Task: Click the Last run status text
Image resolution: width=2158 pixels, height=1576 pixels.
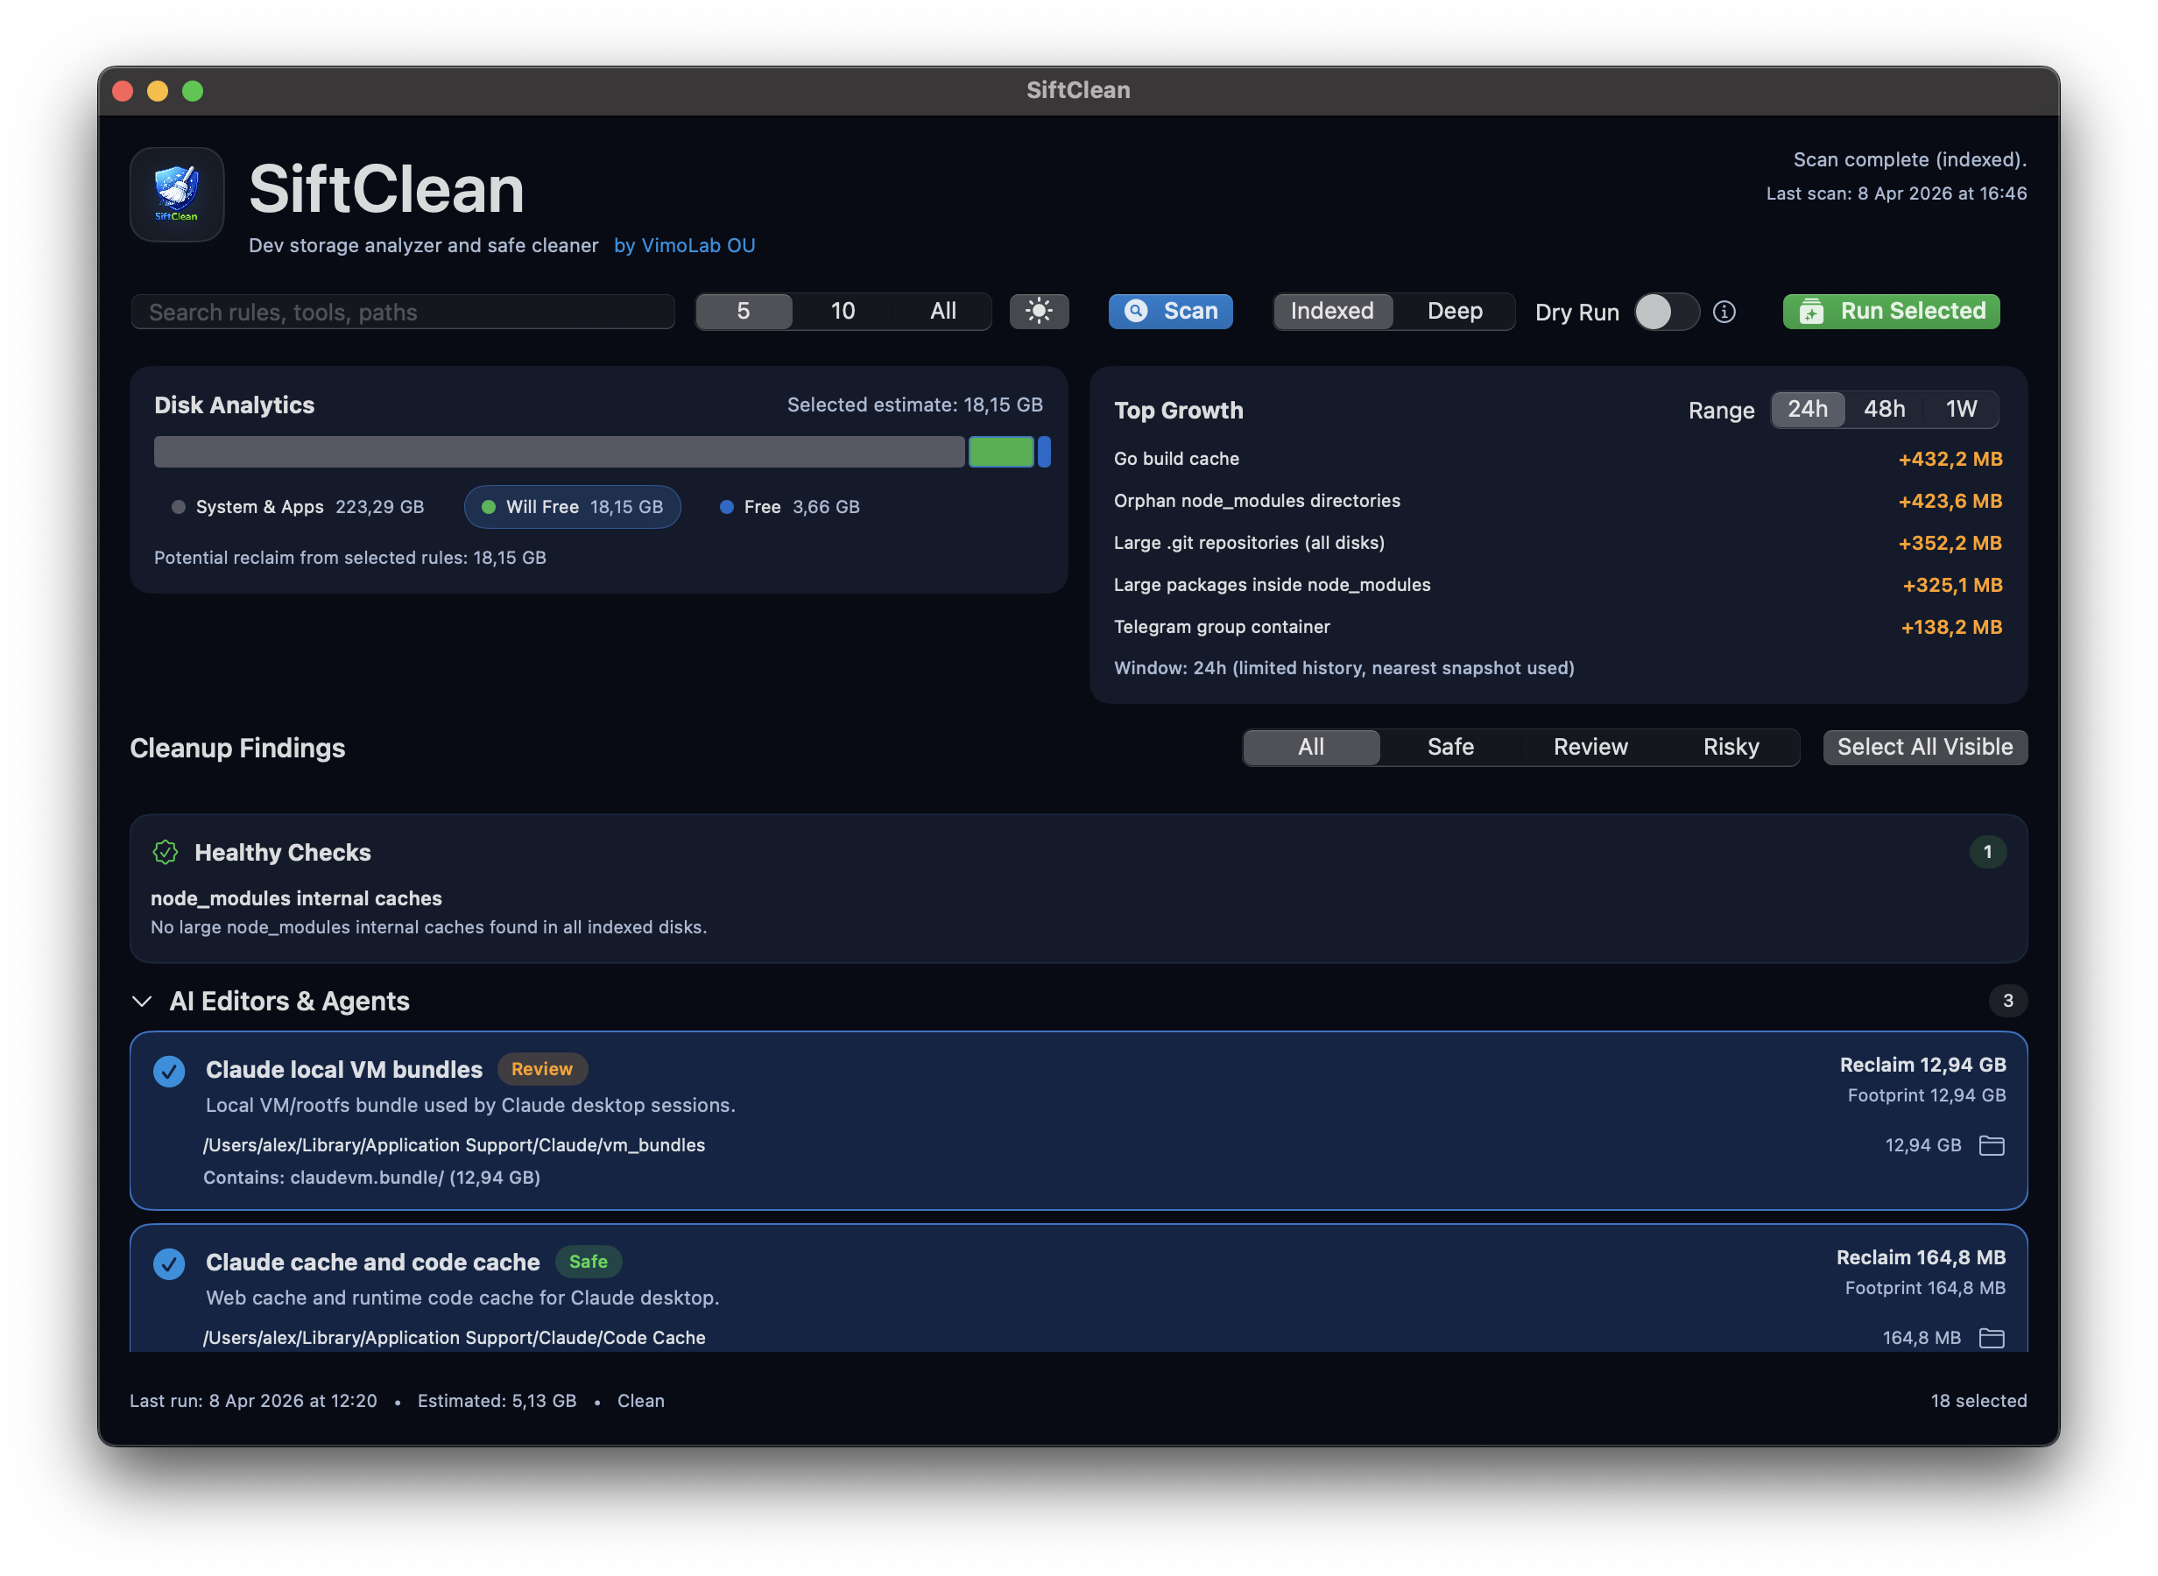Action: [254, 1401]
